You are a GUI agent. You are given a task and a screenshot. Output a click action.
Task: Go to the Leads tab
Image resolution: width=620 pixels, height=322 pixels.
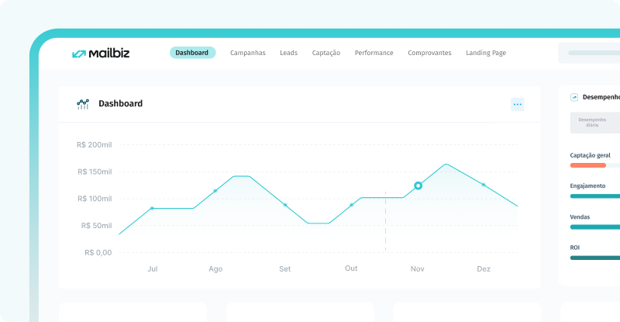click(288, 53)
